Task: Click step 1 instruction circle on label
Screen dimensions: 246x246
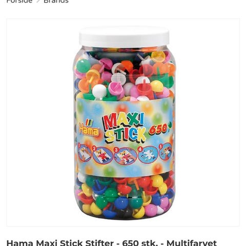Action: 85,153
